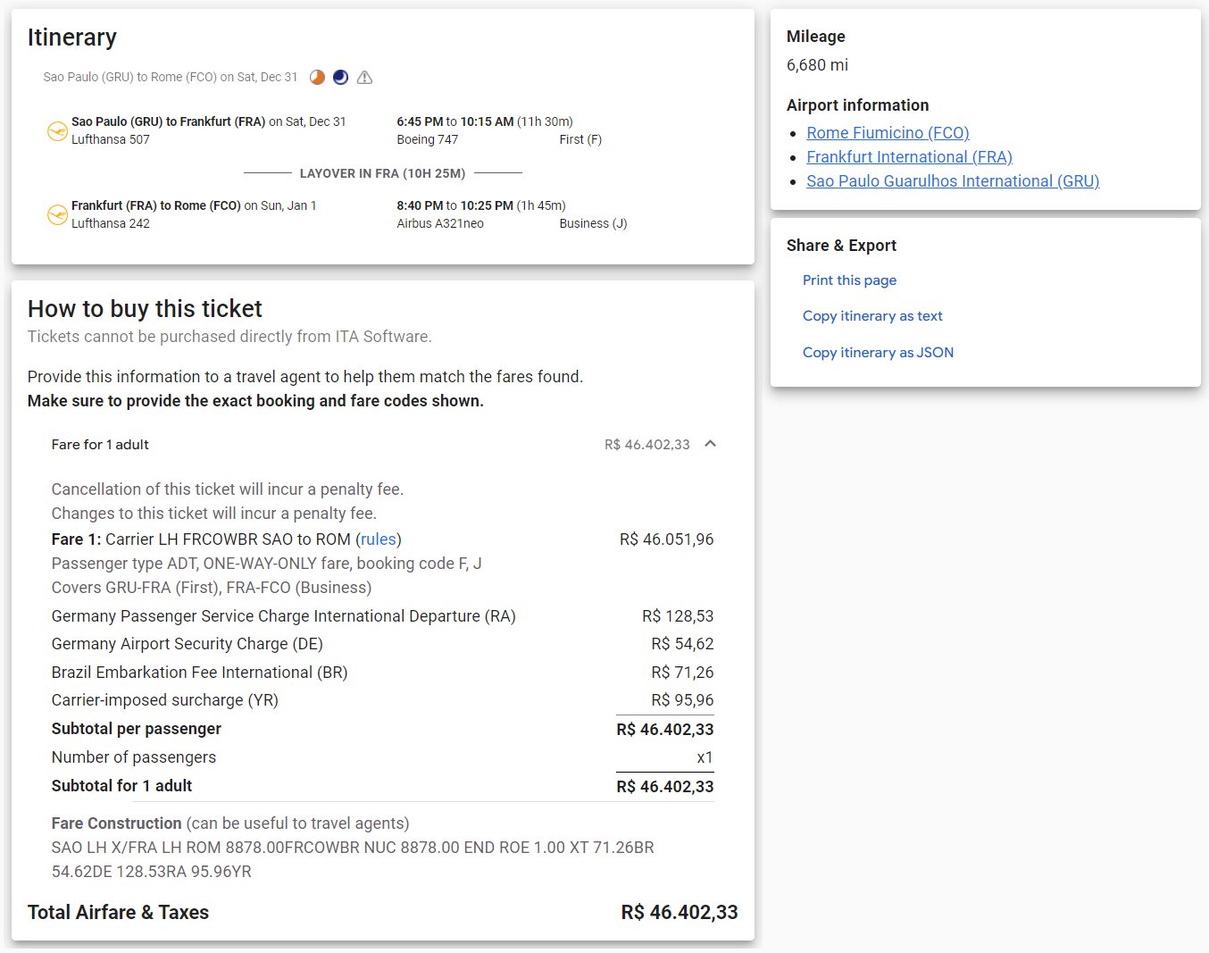This screenshot has height=953, width=1209.
Task: Click the warning triangle icon in itinerary header
Action: (364, 78)
